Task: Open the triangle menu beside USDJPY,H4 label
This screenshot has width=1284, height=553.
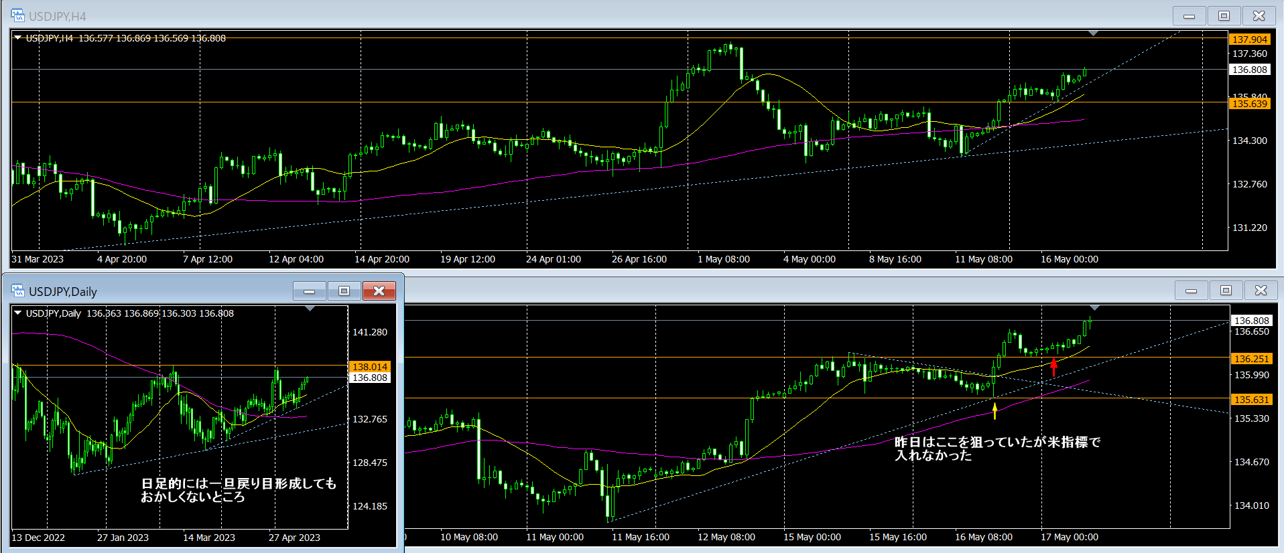Action: pos(18,38)
